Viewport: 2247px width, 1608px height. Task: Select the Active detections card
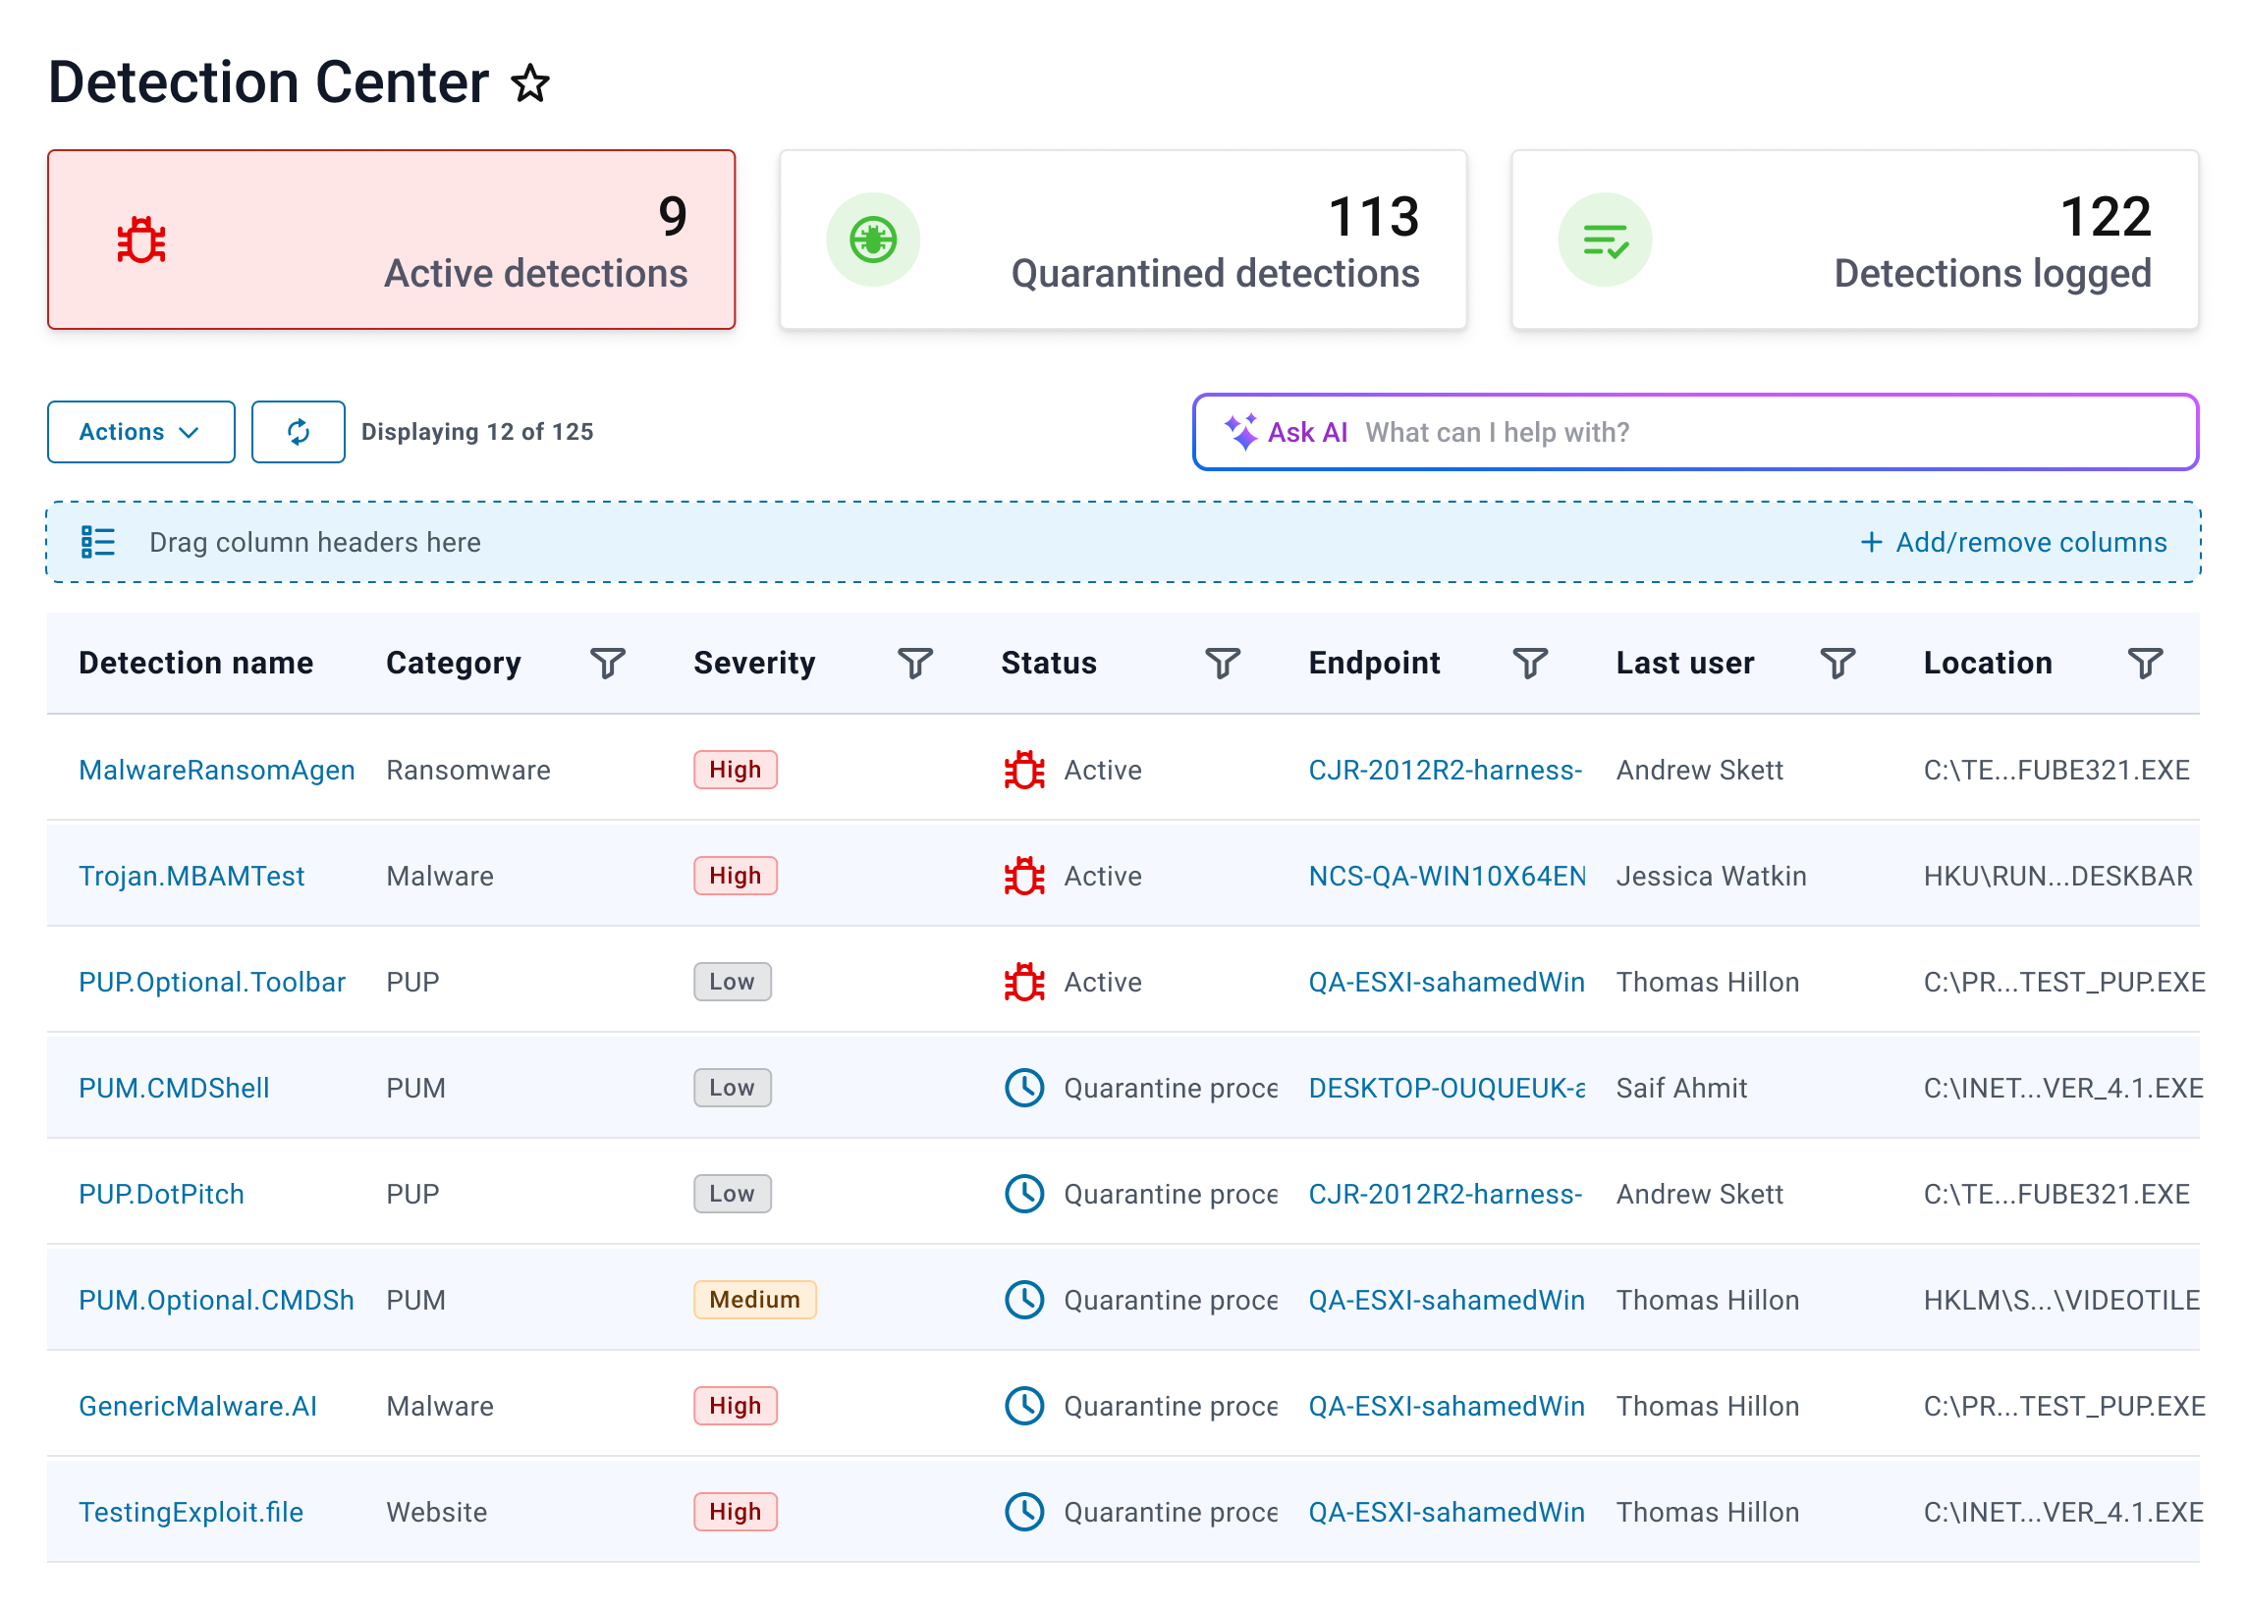click(x=391, y=240)
